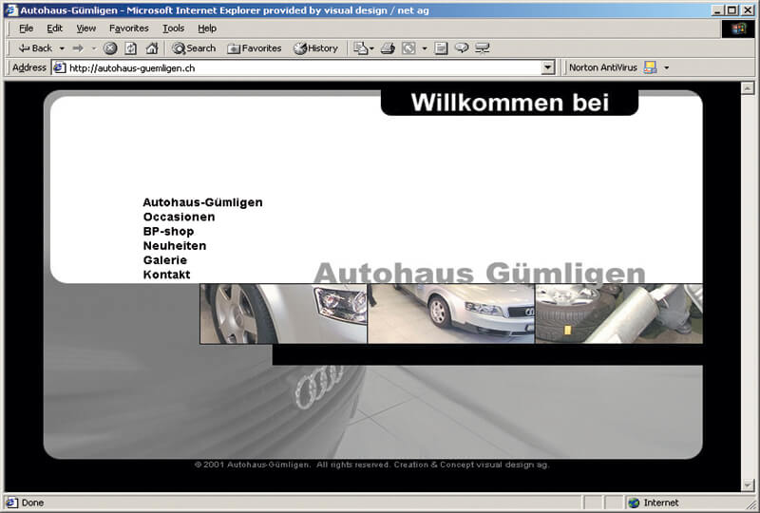Open the Kontakt link
Screen dimensions: 760x513
166,275
